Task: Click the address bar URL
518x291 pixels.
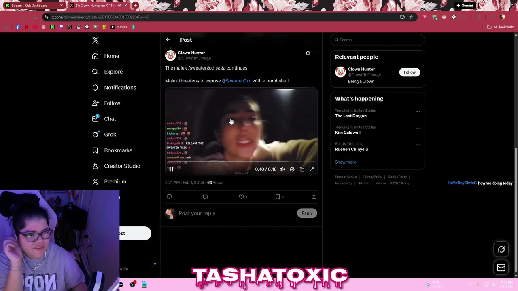Action: (100, 17)
